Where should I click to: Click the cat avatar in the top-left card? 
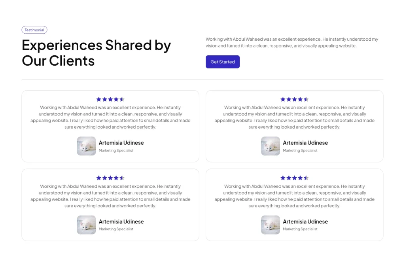pos(86,146)
